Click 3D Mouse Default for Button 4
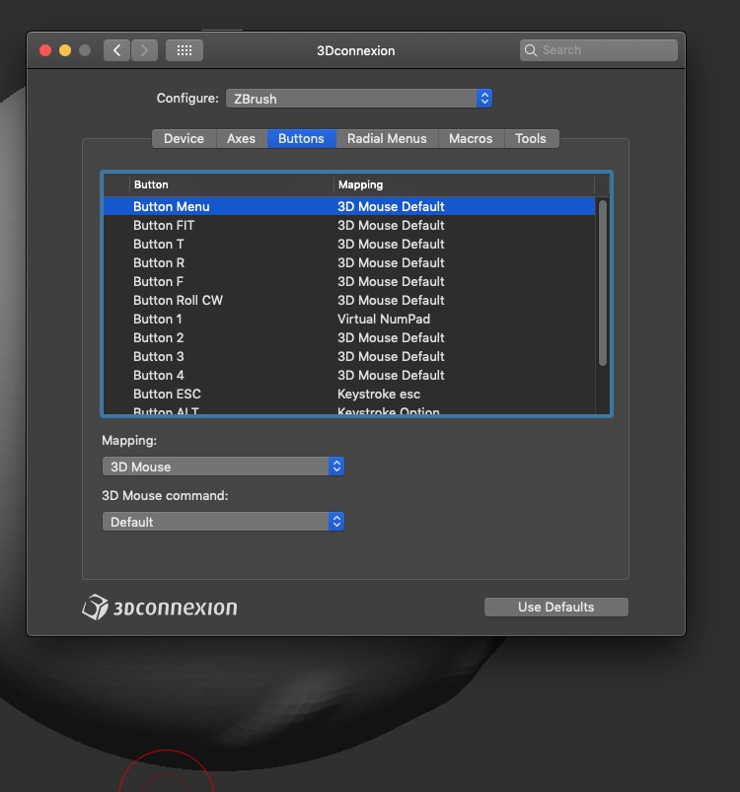The image size is (740, 792). (391, 375)
